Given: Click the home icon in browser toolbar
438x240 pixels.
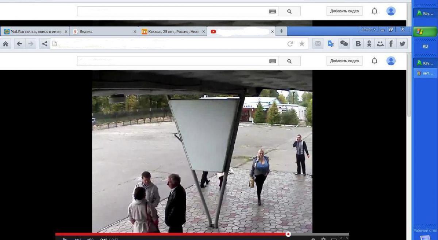Looking at the screenshot, I should tap(5, 44).
